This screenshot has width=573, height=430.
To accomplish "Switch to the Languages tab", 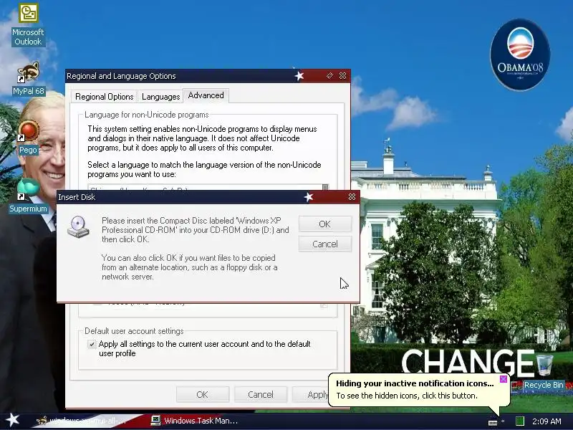I will [160, 97].
